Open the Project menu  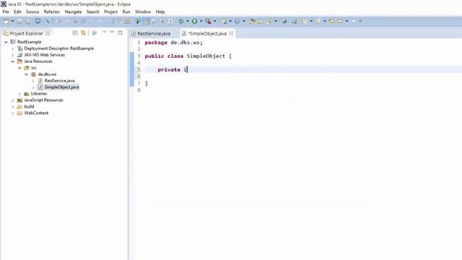(x=110, y=12)
